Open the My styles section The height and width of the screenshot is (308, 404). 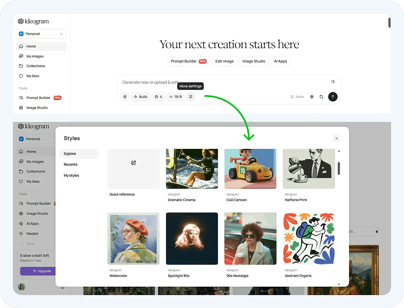[x=71, y=176]
